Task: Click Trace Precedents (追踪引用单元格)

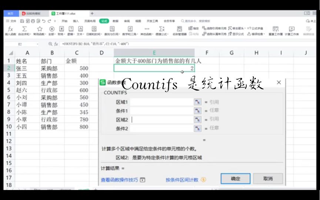Action: [214, 28]
